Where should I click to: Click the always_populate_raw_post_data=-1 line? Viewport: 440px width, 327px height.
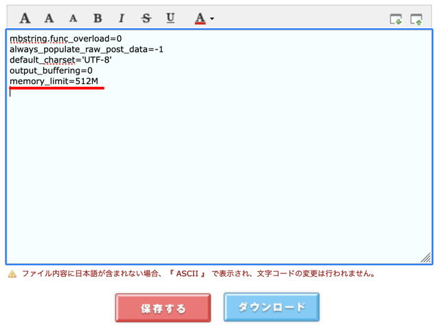point(86,50)
